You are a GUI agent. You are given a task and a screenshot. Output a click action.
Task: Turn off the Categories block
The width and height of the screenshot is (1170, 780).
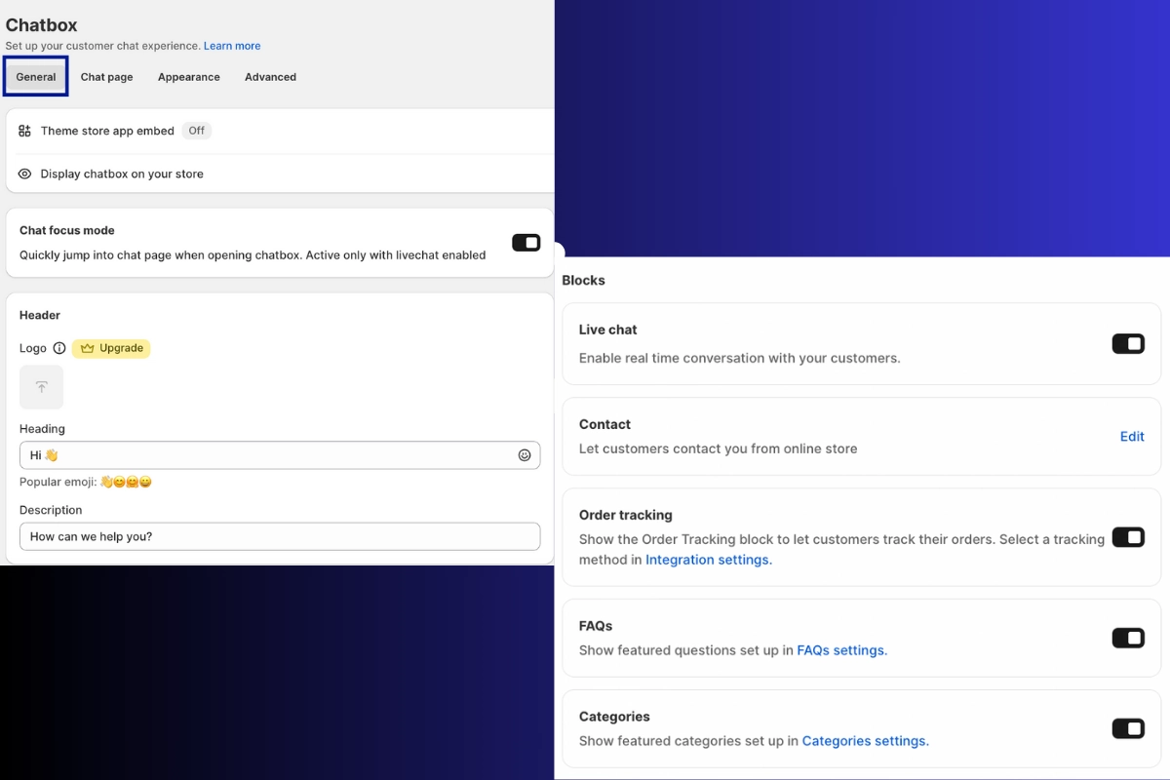point(1128,728)
